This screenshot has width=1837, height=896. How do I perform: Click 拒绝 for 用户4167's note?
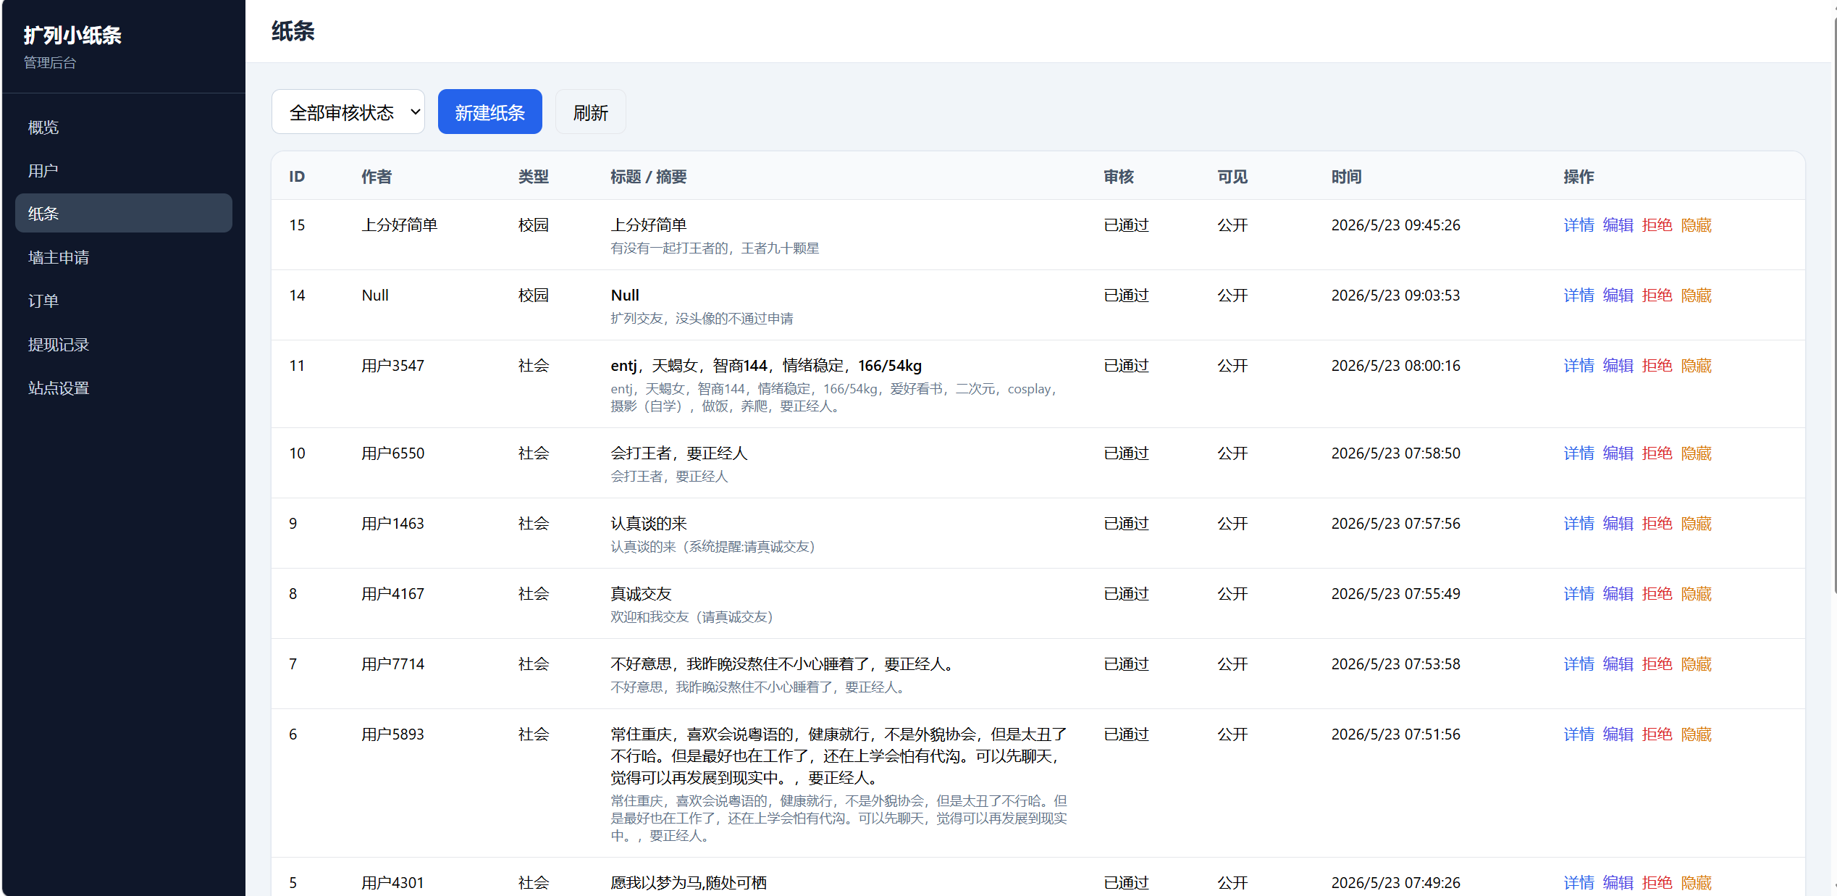(x=1657, y=594)
